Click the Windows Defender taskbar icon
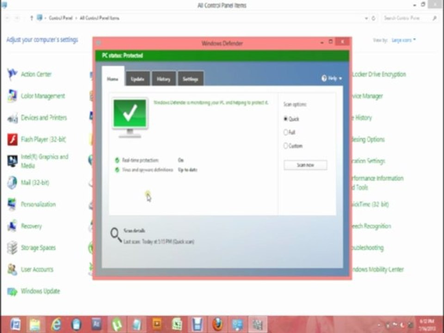The image size is (444, 333). point(258,325)
